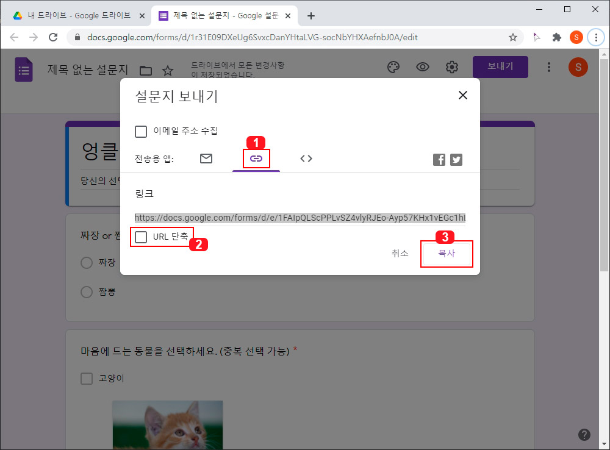Click the kitten image thumbnail

coord(168,425)
